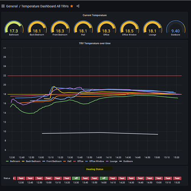Open Current Temperature panel title menu

tap(95, 15)
